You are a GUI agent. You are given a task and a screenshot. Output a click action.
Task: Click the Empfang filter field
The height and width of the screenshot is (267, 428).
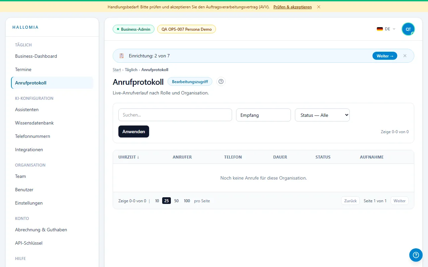click(x=263, y=115)
